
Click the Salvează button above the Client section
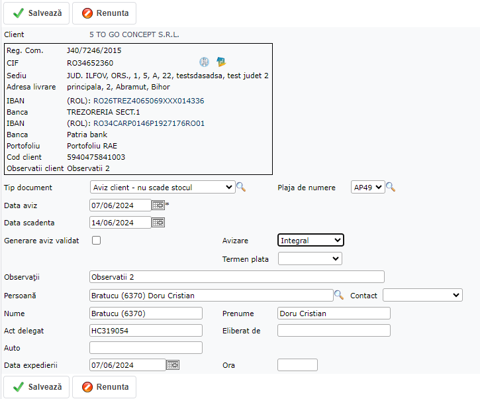(36, 13)
